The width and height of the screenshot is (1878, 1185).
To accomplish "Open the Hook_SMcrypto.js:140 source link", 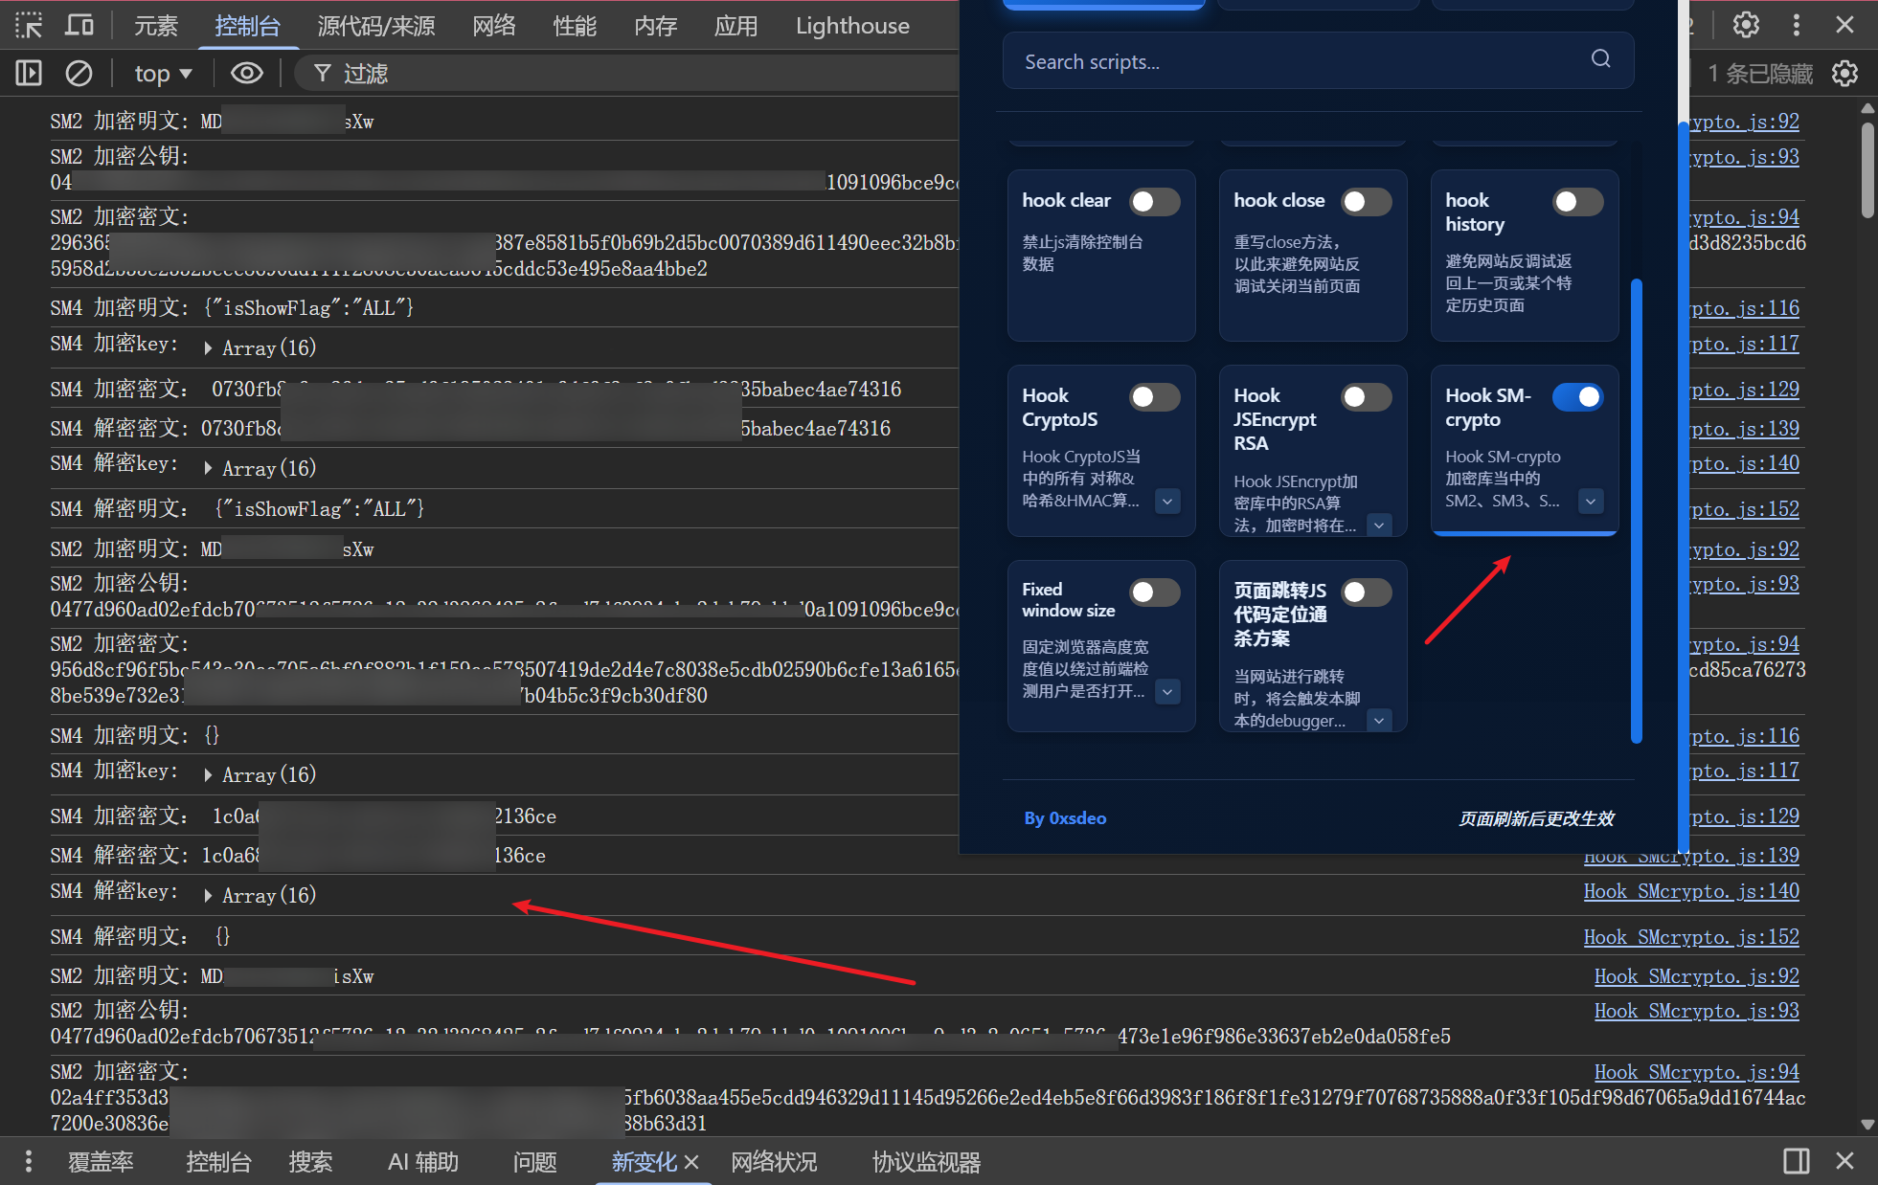I will click(1691, 891).
